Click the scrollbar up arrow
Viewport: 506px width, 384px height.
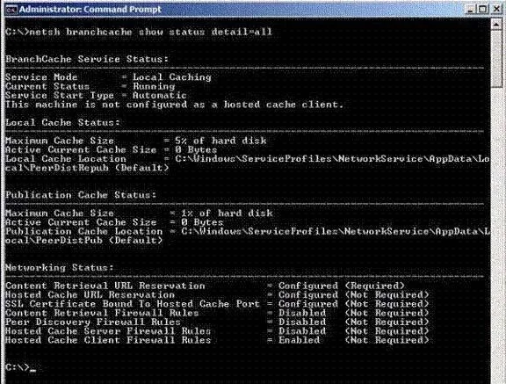[x=496, y=25]
